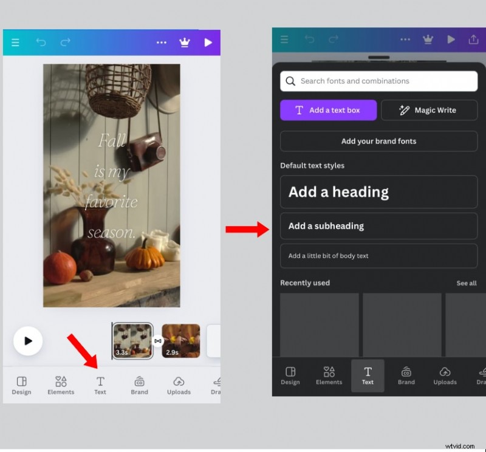
Task: Switch to the Uploads tab in the dark bottom toolbar
Action: 445,375
